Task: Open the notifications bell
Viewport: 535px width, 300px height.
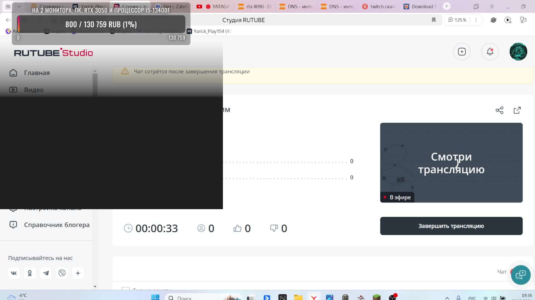Action: 490,52
